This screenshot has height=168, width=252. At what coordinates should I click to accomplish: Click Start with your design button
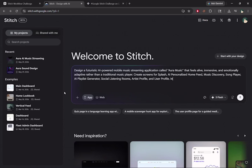231,56
